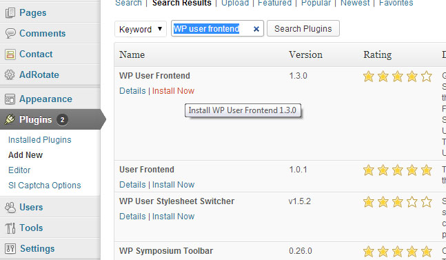Click the Search Plugins button

[303, 28]
